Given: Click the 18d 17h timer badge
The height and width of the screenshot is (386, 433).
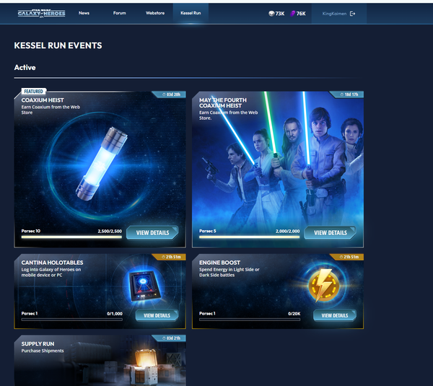Looking at the screenshot, I should 349,95.
